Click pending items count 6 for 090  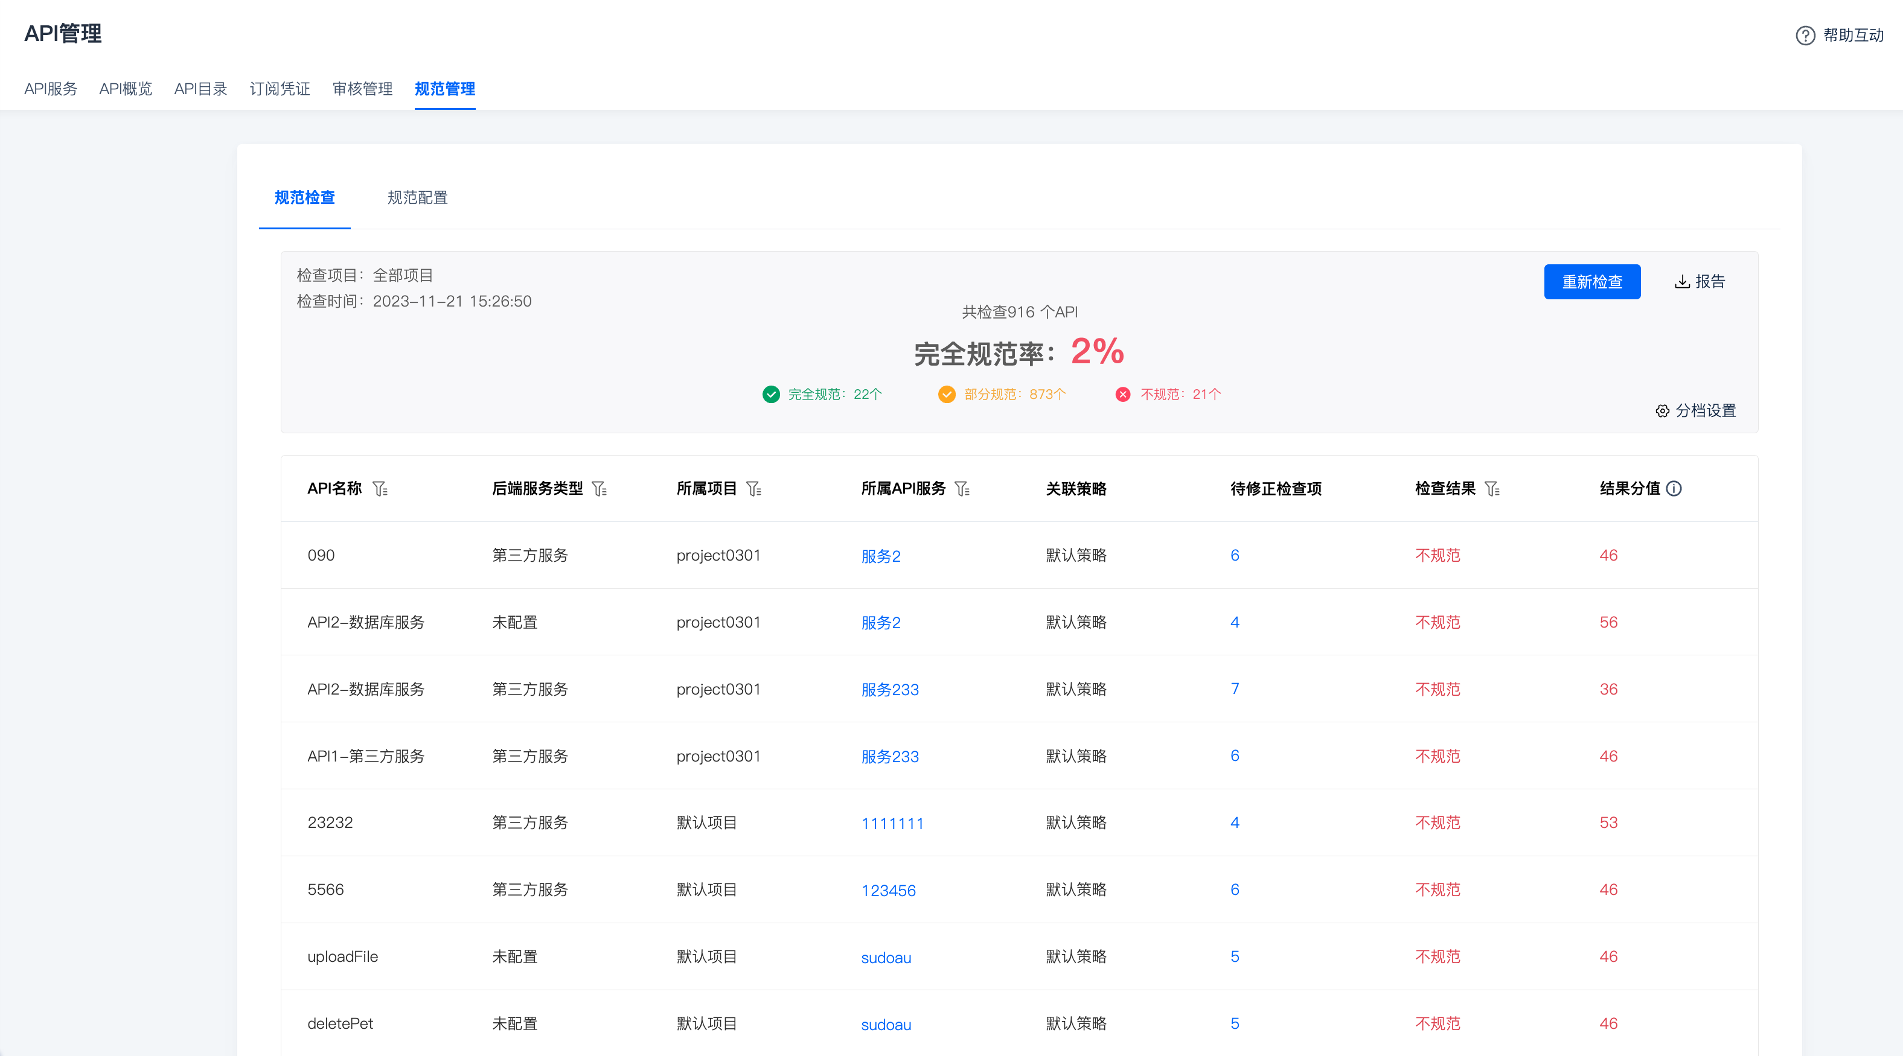(x=1235, y=555)
